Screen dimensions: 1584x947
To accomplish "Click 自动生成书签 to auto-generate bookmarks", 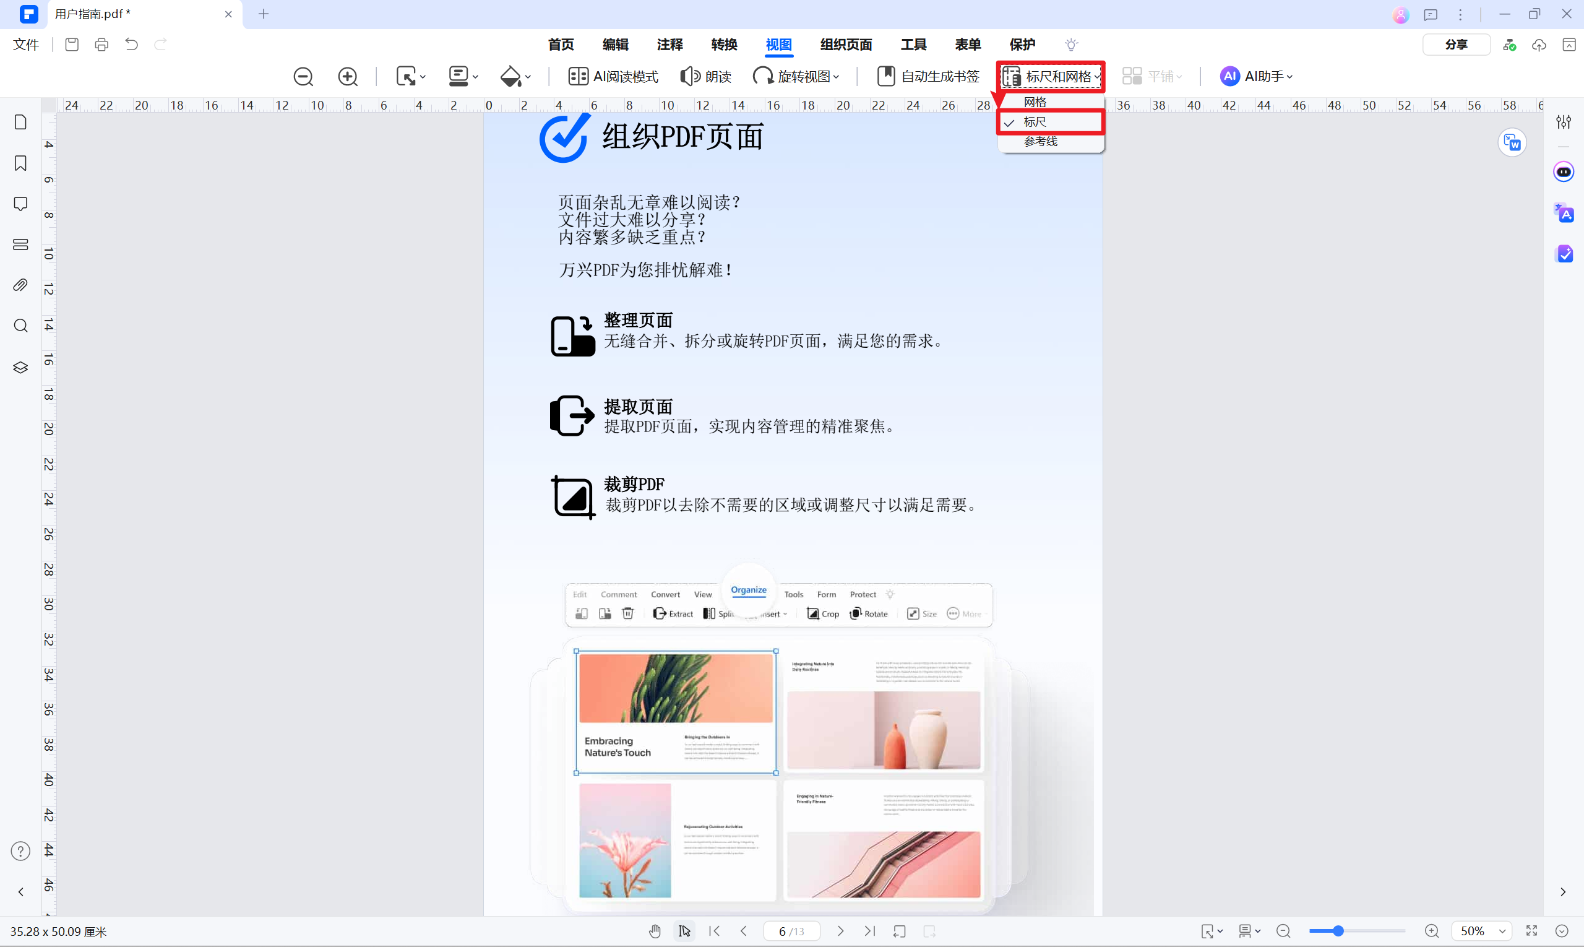I will tap(927, 76).
